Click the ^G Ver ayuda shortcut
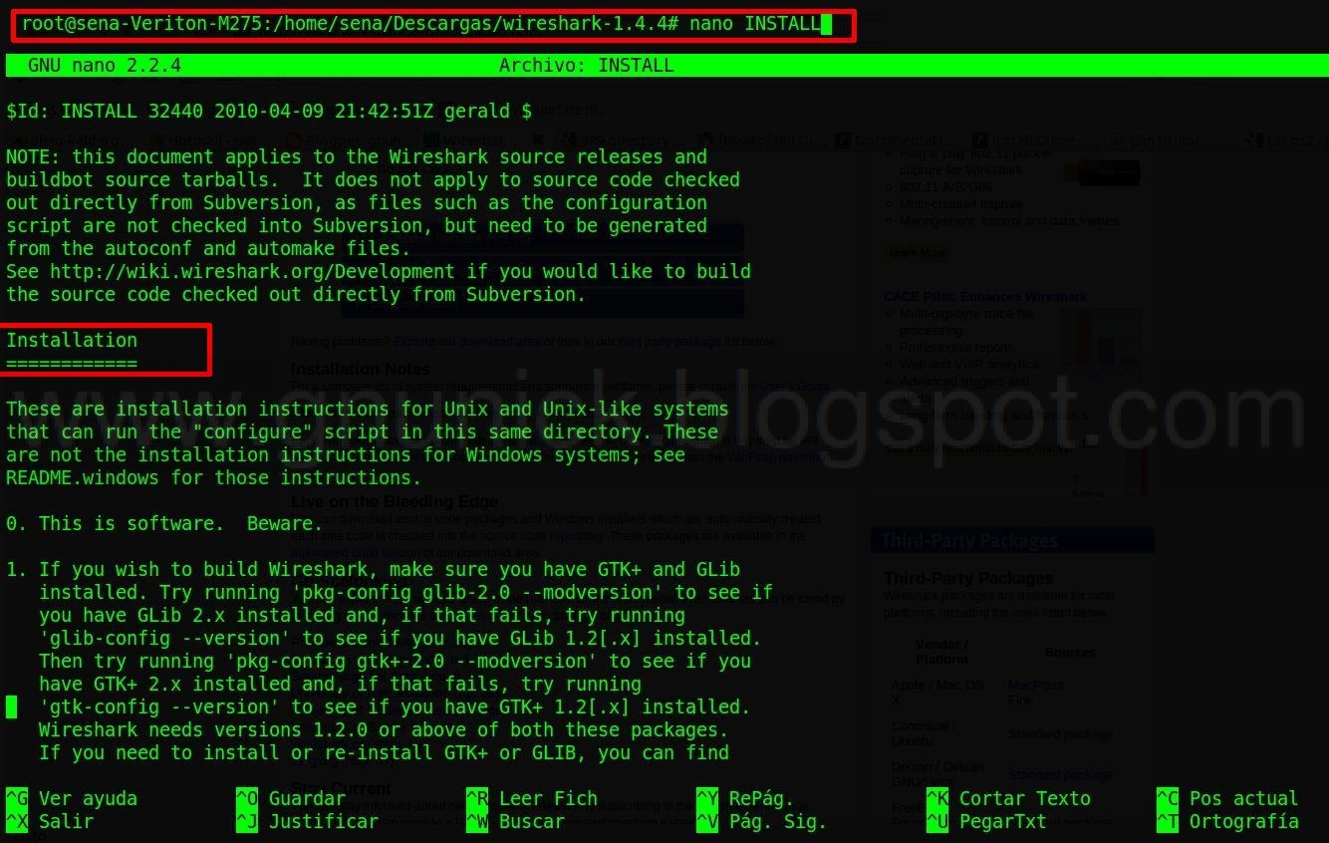Screen dimensions: 1329x843 (72, 798)
